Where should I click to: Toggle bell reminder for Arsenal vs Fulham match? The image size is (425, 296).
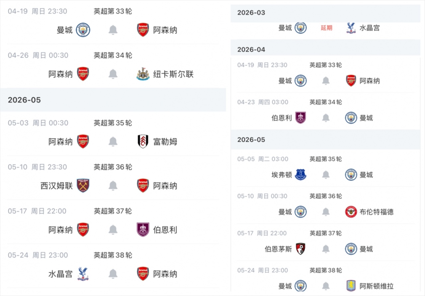tap(113, 142)
